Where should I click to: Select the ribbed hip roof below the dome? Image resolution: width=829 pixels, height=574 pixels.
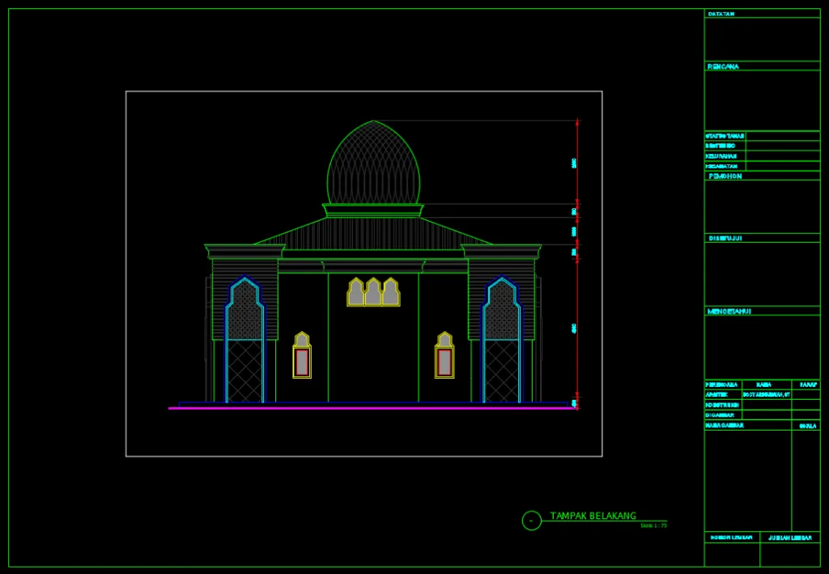[x=373, y=233]
